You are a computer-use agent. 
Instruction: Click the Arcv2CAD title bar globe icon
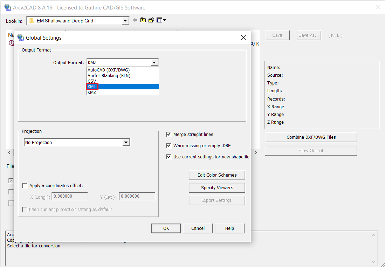[x=8, y=7]
